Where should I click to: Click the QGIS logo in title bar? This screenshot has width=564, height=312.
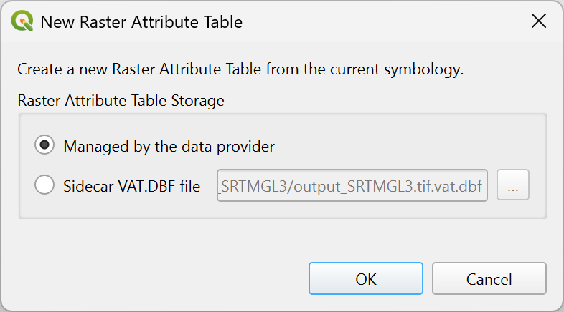click(23, 21)
